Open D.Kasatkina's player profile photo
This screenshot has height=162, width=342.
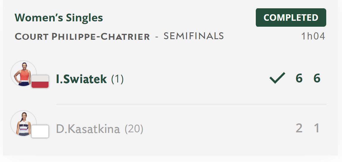coord(23,123)
